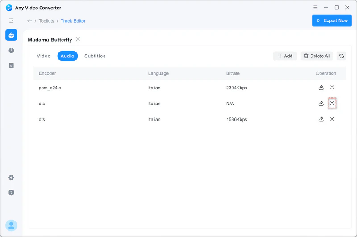
Task: Open the Toolkits briefcase sidebar icon
Action: (12, 35)
